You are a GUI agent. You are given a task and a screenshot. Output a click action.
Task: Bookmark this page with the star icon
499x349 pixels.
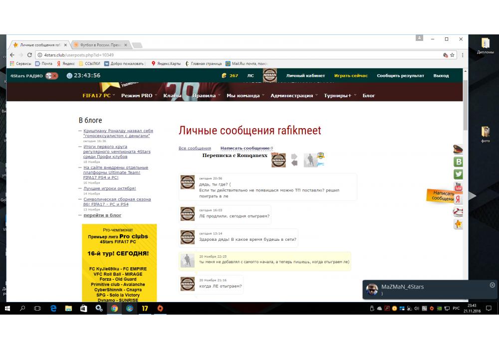452,55
